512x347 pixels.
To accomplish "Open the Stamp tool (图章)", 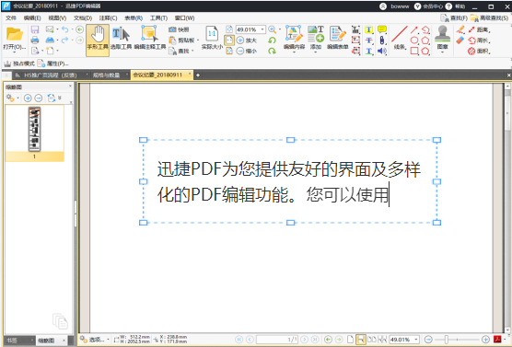I will coord(442,39).
